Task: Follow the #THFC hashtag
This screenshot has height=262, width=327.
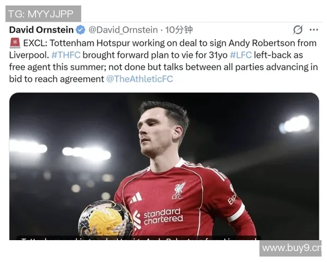Action: [66, 55]
